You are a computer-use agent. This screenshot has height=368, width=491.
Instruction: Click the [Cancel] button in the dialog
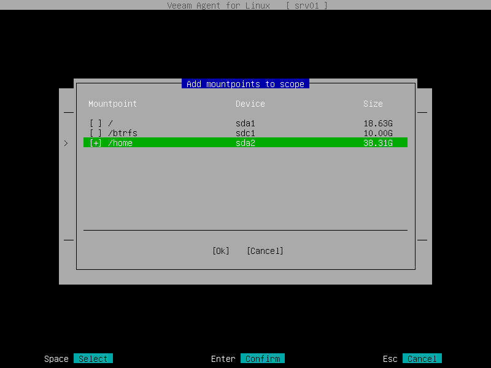click(265, 250)
